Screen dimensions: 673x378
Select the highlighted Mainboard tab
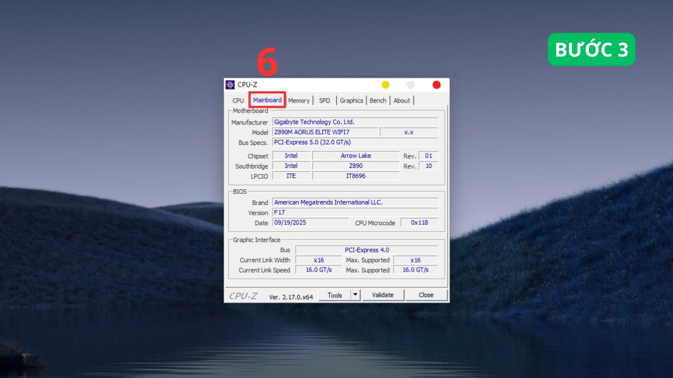266,99
